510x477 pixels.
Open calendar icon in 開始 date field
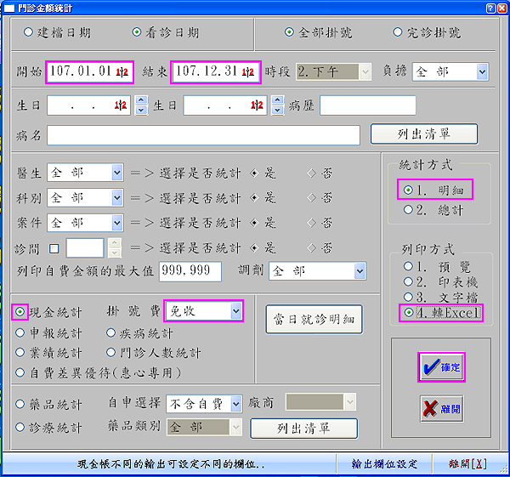coord(121,72)
